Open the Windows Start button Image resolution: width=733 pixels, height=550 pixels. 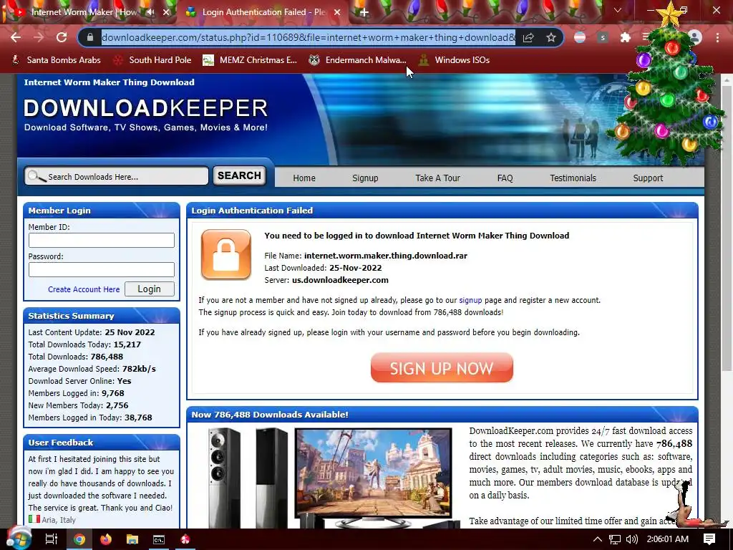tap(19, 539)
